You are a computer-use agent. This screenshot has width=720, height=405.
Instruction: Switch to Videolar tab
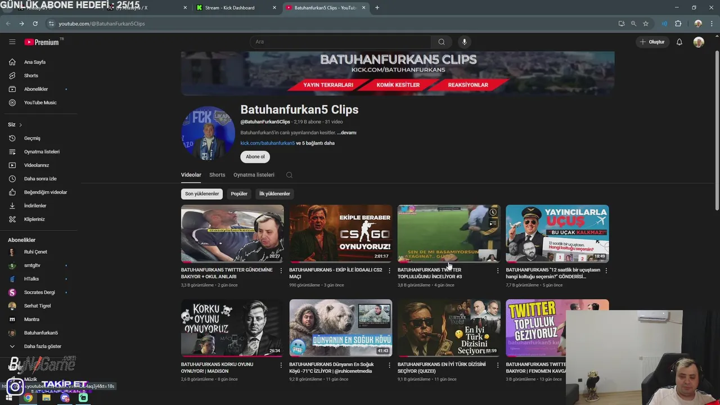pos(191,175)
